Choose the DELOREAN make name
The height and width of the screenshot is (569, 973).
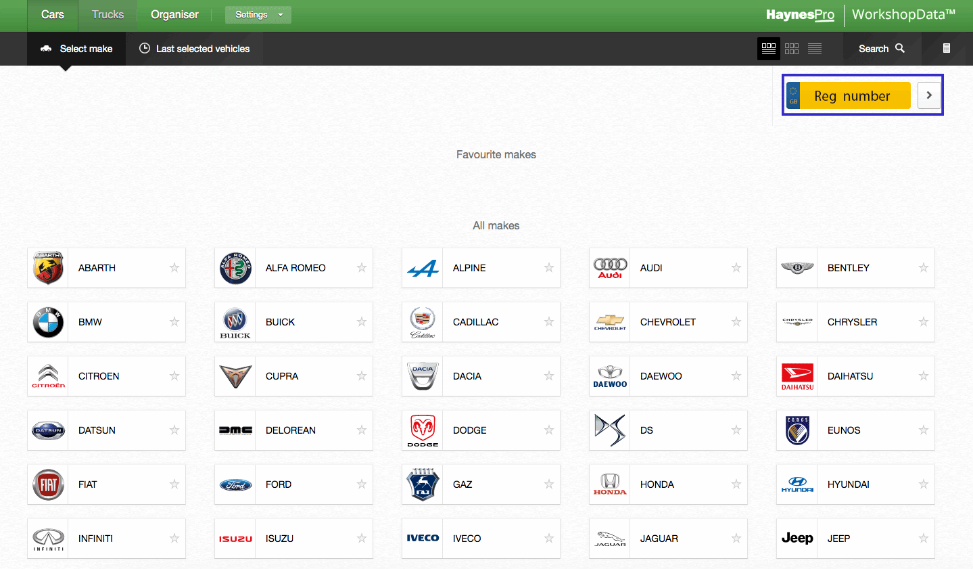[x=291, y=430]
